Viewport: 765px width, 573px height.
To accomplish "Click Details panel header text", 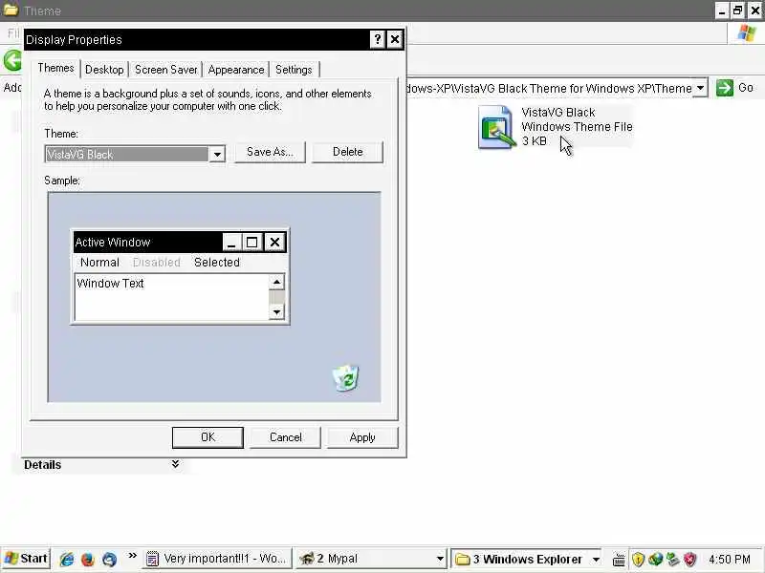I will tap(42, 465).
